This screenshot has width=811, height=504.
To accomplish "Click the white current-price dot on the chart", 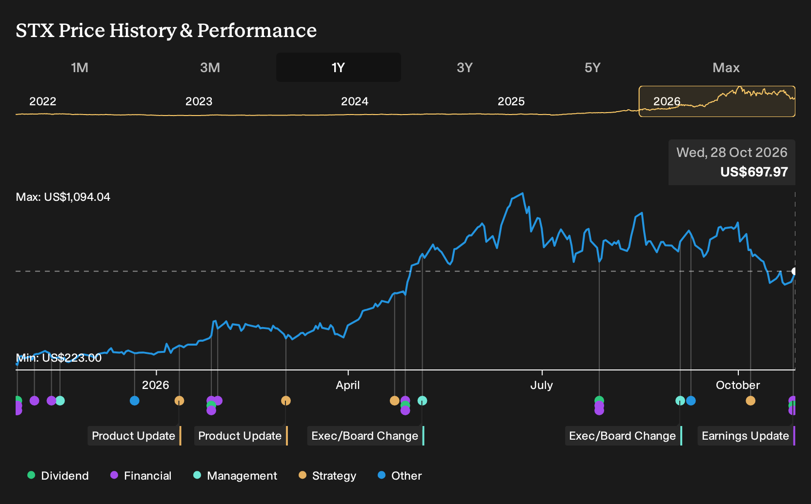I will point(794,271).
